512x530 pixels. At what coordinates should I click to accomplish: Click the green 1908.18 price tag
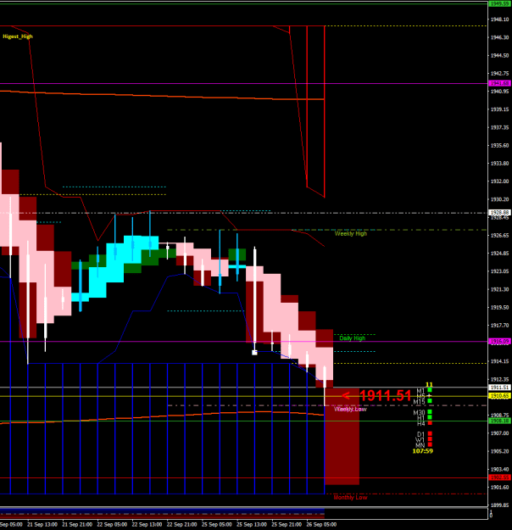tap(500, 421)
